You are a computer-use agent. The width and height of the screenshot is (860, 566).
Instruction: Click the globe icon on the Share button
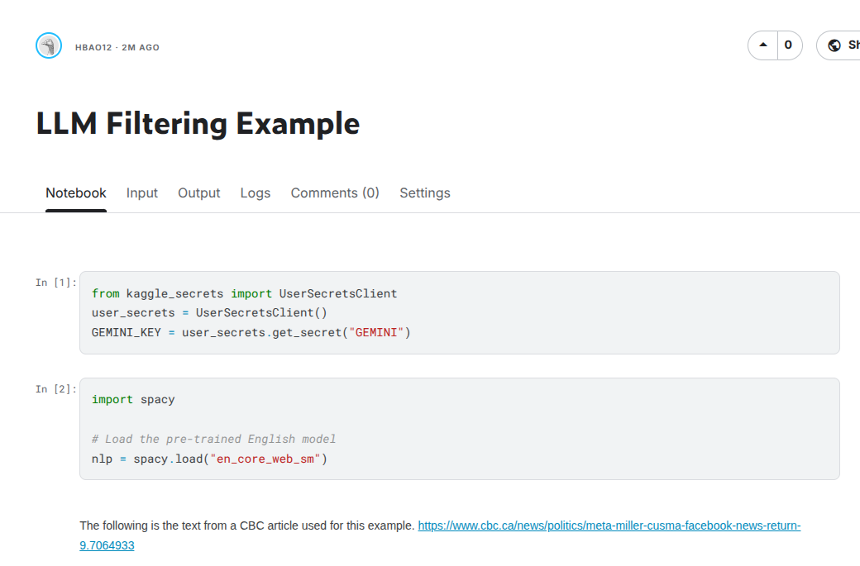(834, 45)
